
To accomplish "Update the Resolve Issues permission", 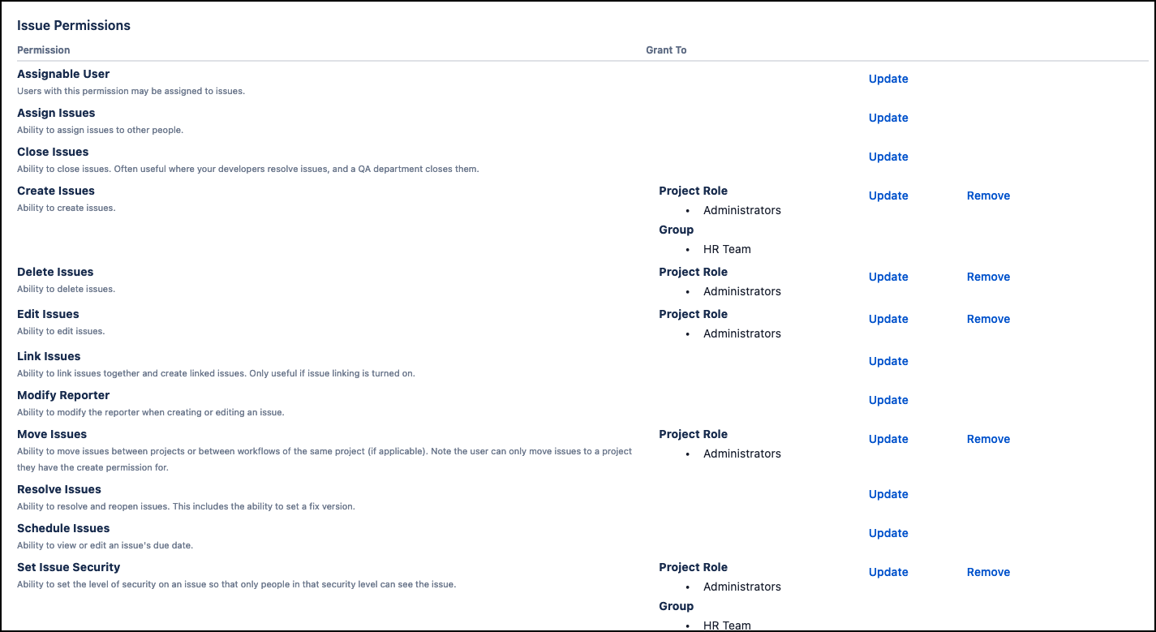I will (x=888, y=494).
